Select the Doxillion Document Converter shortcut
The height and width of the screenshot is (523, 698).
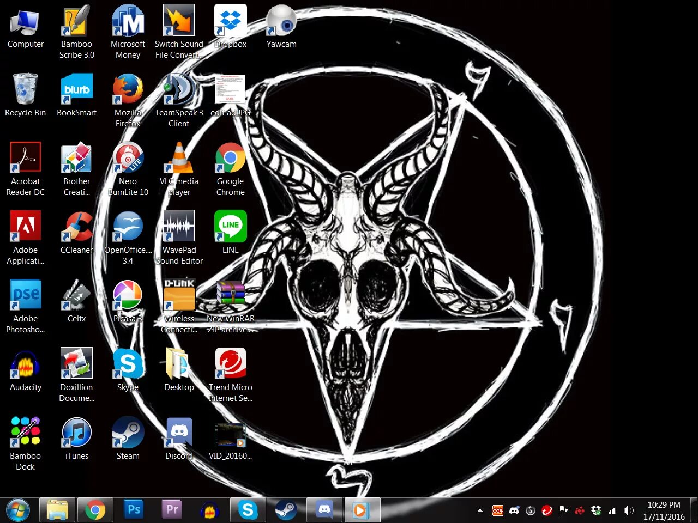(76, 376)
